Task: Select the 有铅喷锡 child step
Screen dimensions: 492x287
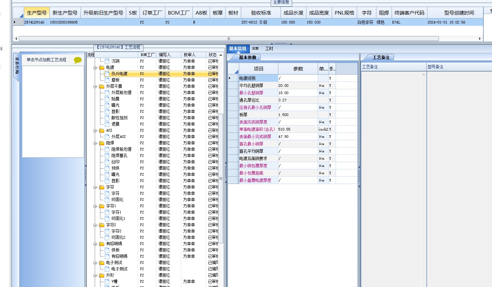Action: point(119,257)
